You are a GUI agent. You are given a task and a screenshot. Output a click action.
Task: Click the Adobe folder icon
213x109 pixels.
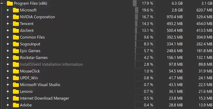coord(16,105)
